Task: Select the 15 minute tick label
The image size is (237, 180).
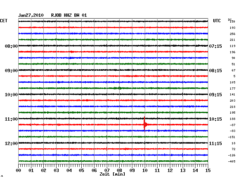Action: click(208, 171)
